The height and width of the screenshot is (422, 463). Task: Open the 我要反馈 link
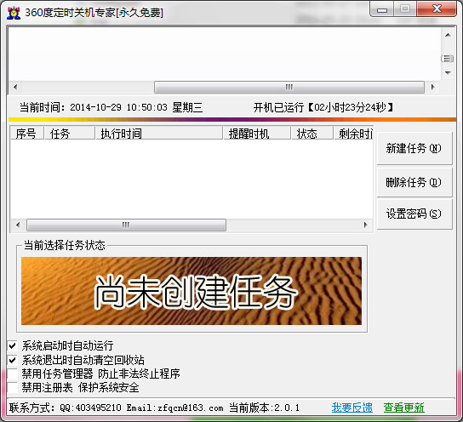click(352, 408)
